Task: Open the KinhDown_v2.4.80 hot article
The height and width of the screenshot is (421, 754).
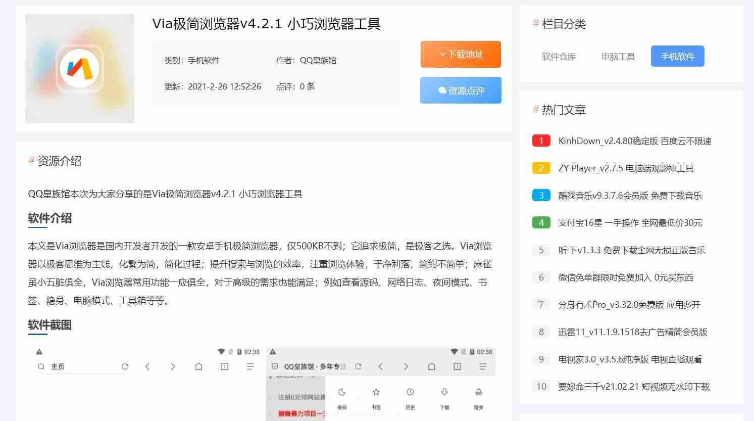Action: tap(634, 141)
